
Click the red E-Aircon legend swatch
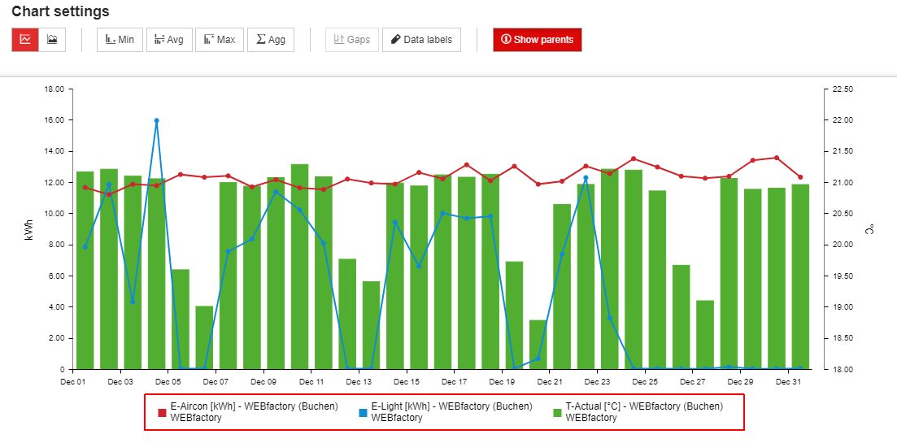(x=162, y=413)
